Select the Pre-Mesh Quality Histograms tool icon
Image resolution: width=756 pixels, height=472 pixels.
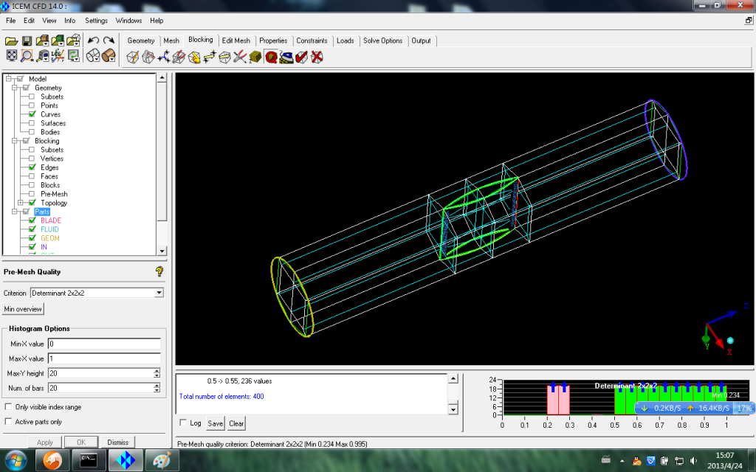pyautogui.click(x=271, y=57)
